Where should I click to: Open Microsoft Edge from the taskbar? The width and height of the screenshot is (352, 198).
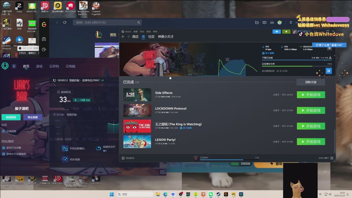click(x=165, y=194)
